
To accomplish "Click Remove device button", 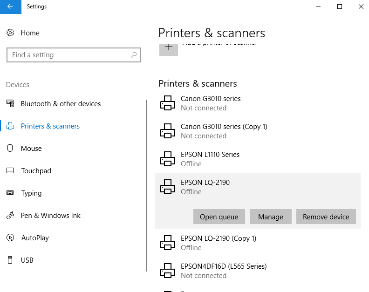I will pos(326,217).
